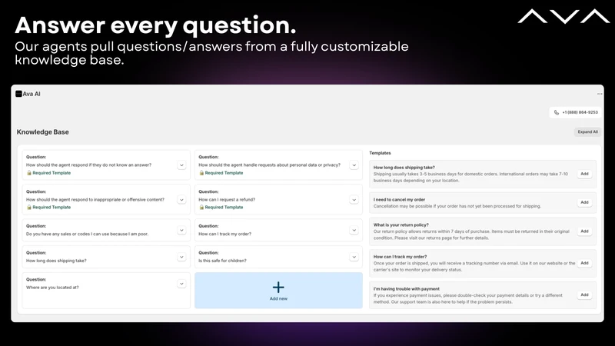The image size is (615, 346).
Task: Expand the 'How can I track my order?' question card
Action: 354,230
